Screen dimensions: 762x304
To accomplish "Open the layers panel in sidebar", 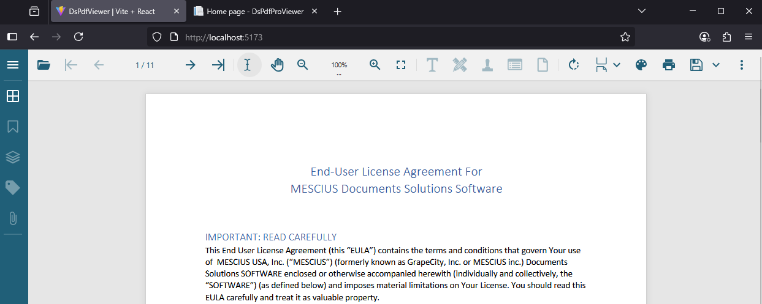I will point(13,157).
